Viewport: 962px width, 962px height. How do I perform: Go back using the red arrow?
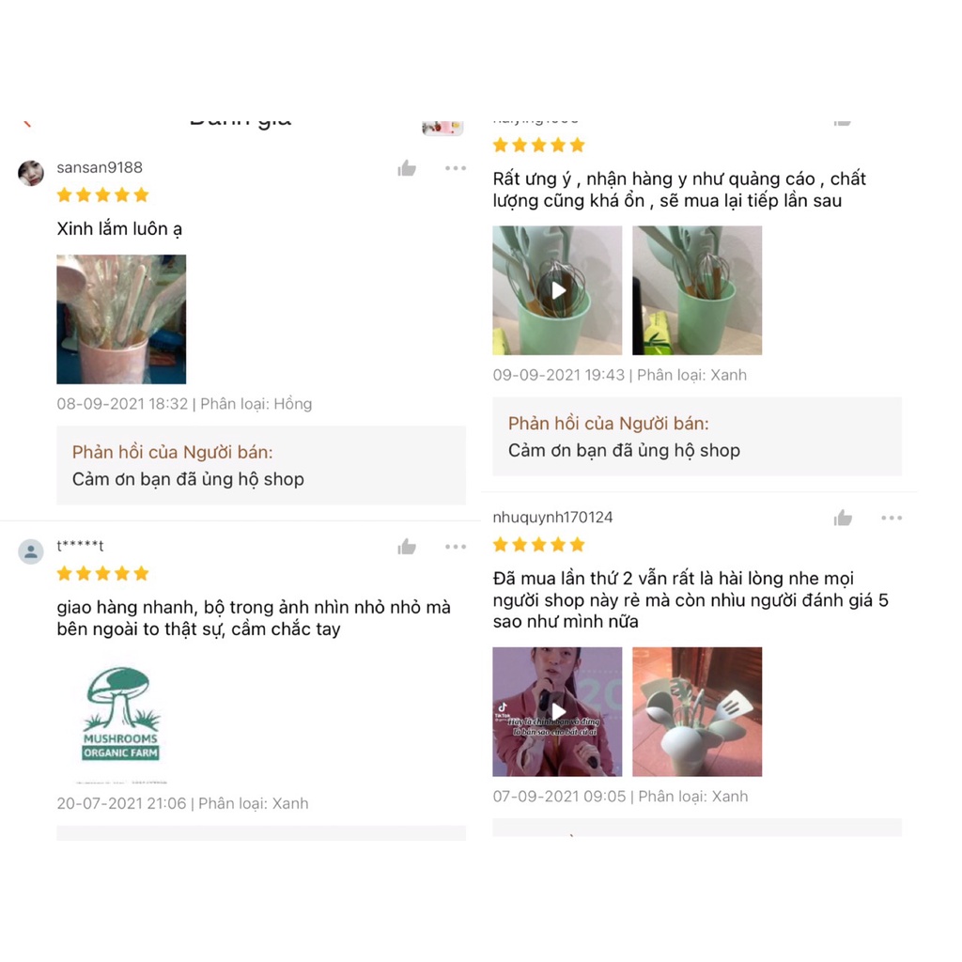(x=26, y=123)
